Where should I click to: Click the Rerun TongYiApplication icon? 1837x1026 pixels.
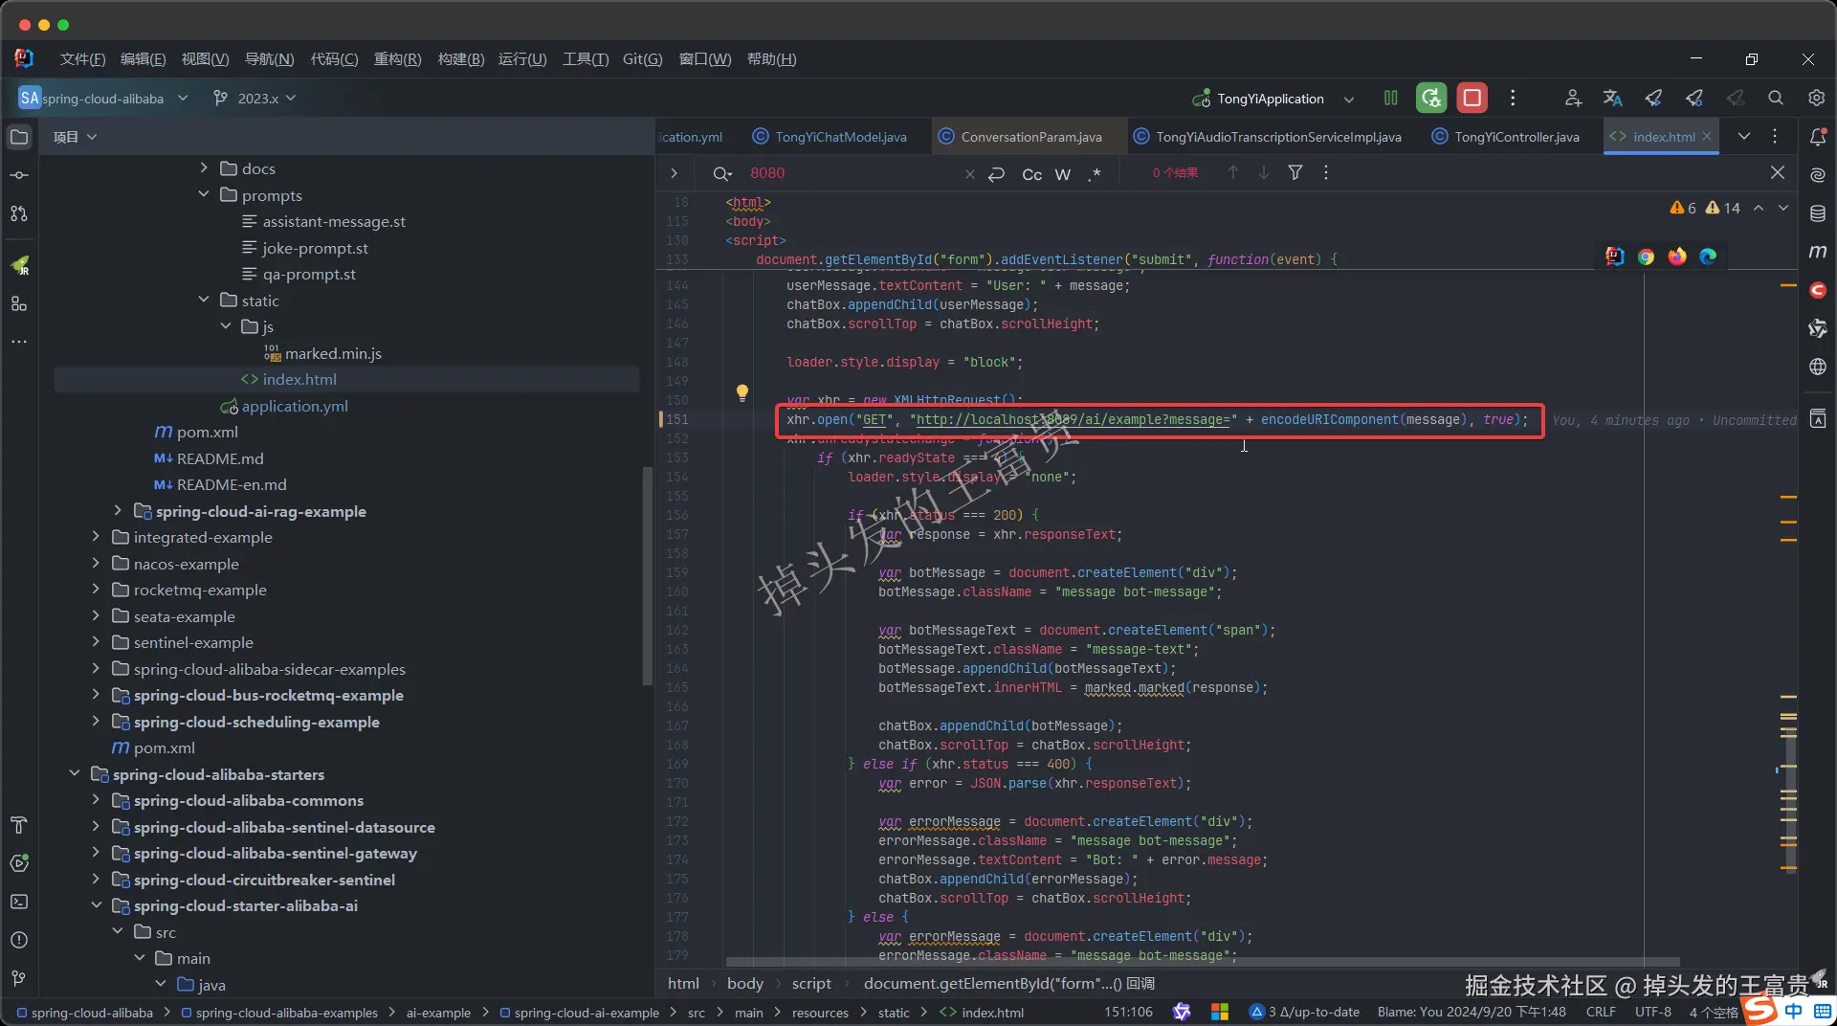(x=1431, y=98)
